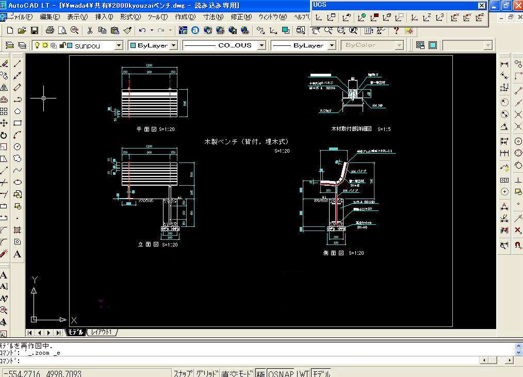The height and width of the screenshot is (377, 523).
Task: Open the 編集(E) menu
Action: pyautogui.click(x=50, y=17)
